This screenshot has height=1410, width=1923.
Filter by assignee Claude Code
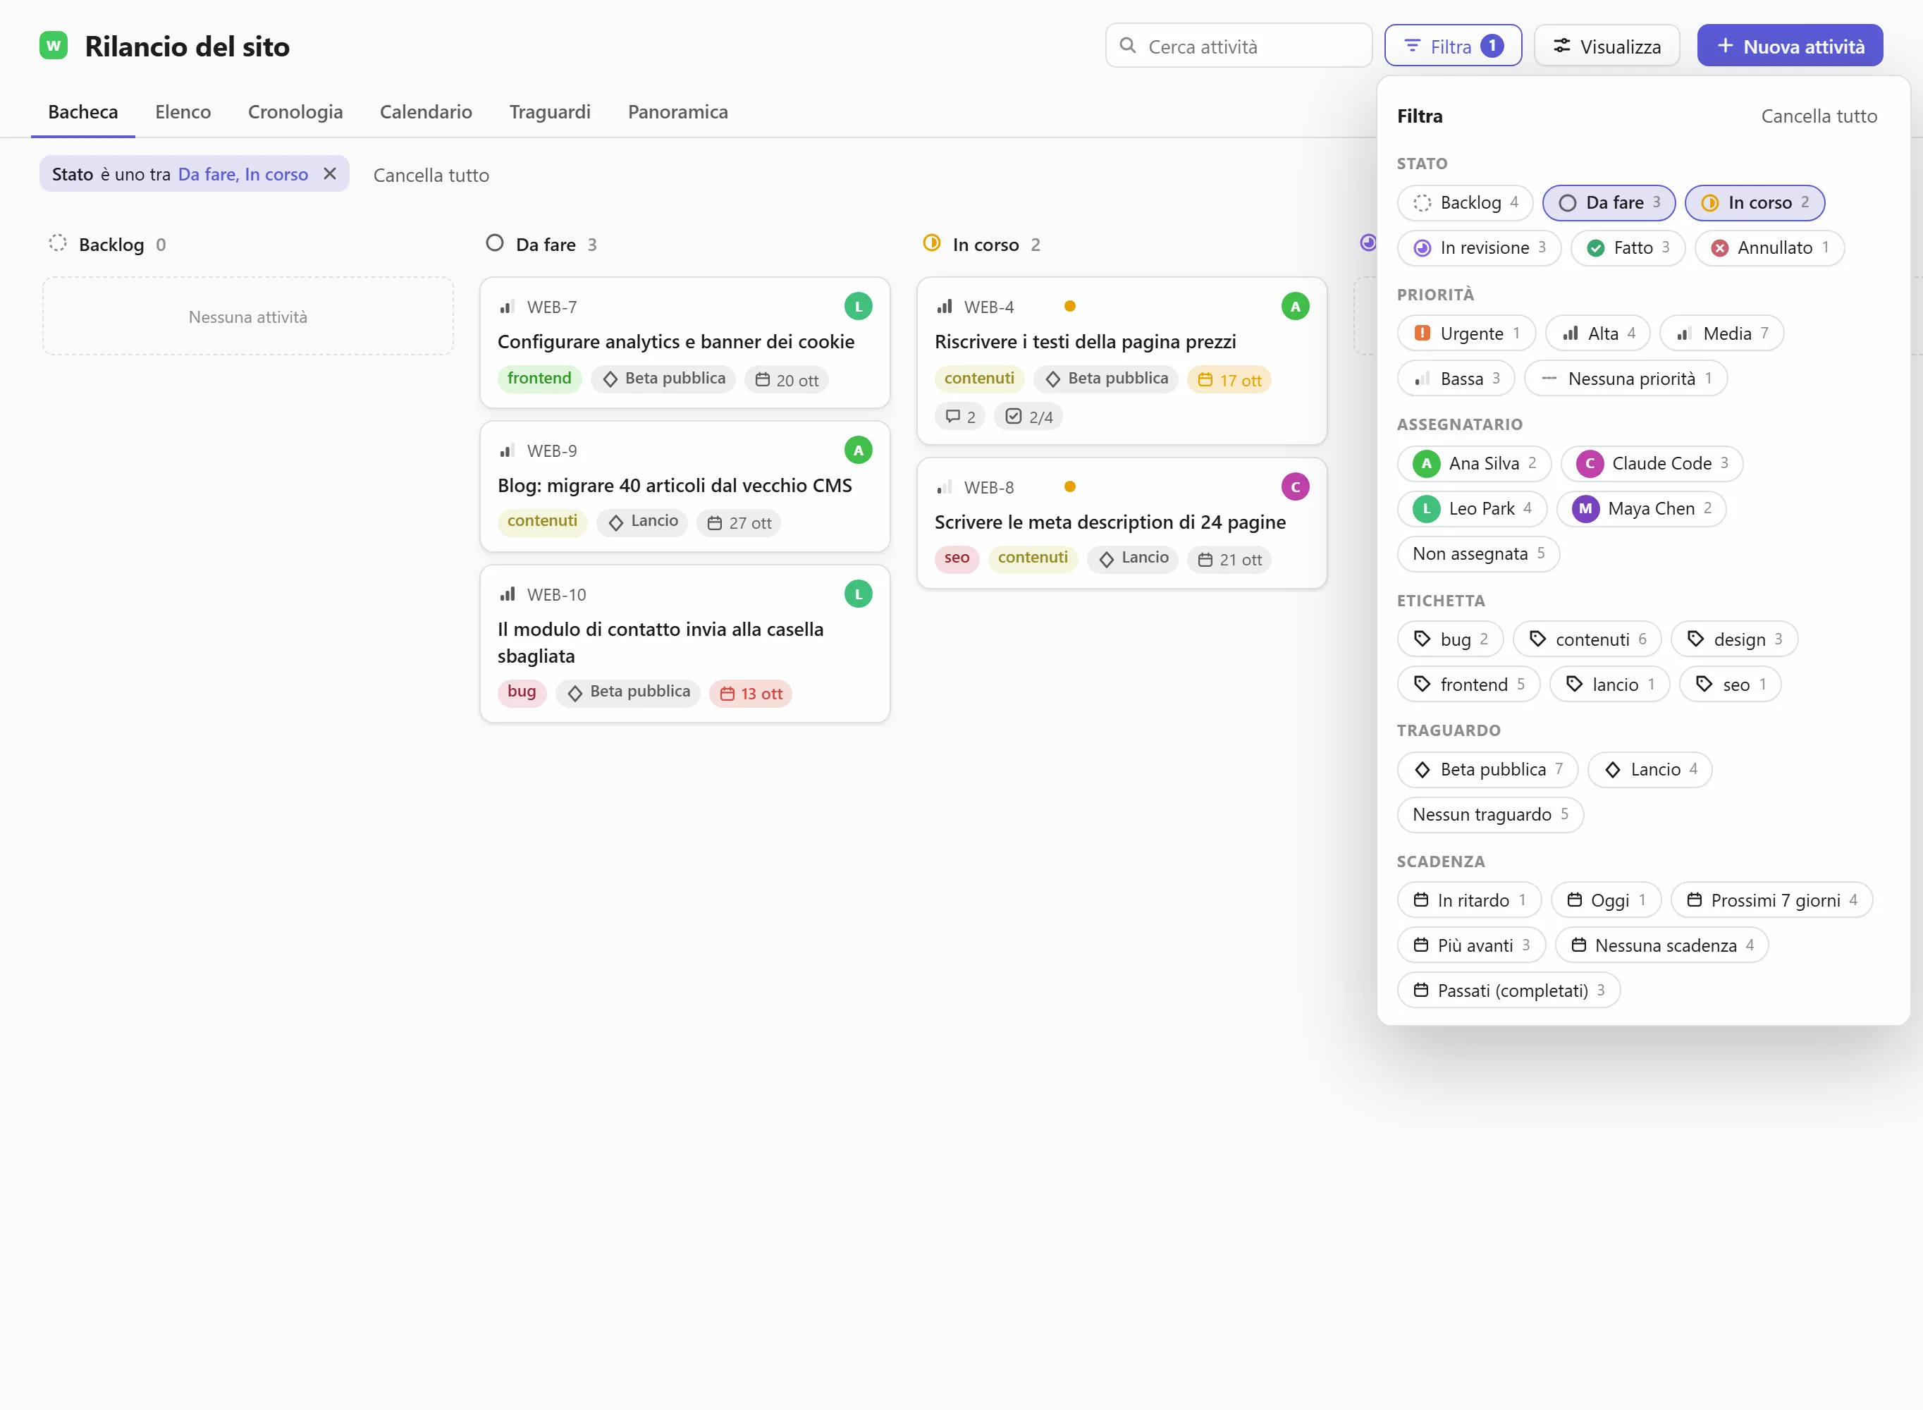coord(1652,463)
